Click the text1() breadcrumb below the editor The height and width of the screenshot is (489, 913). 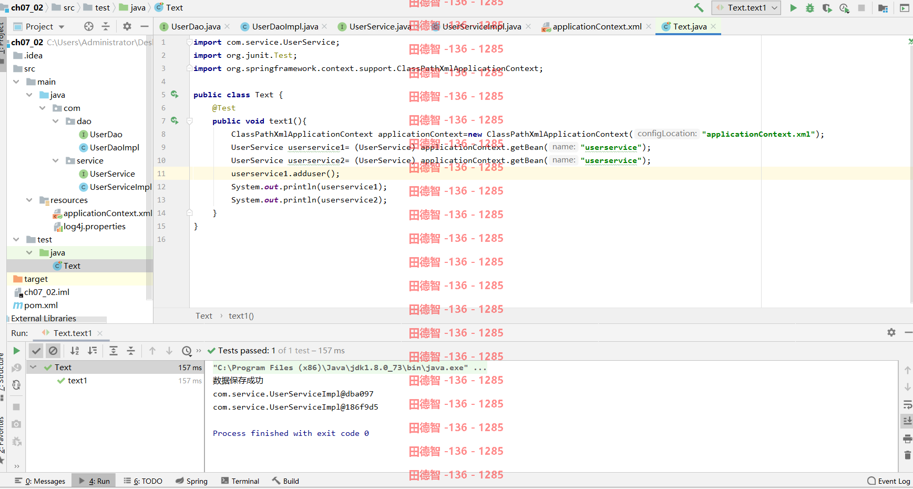(241, 316)
